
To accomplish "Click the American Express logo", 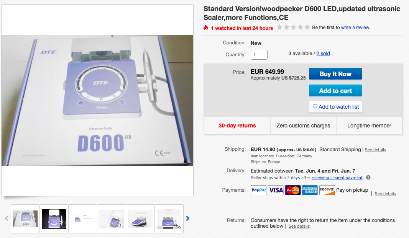I will click(310, 190).
